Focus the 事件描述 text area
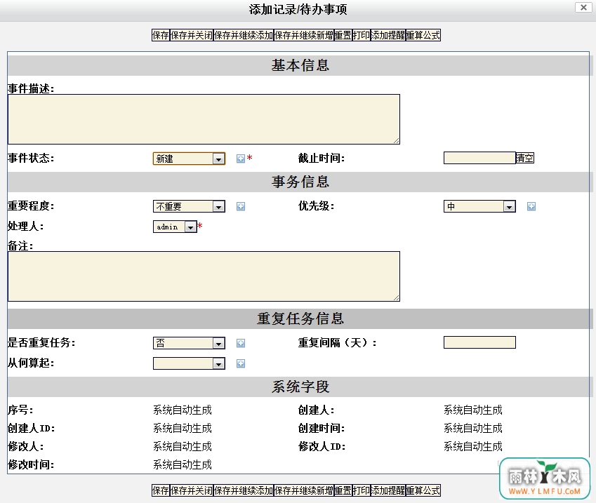This screenshot has width=596, height=503. [x=204, y=119]
